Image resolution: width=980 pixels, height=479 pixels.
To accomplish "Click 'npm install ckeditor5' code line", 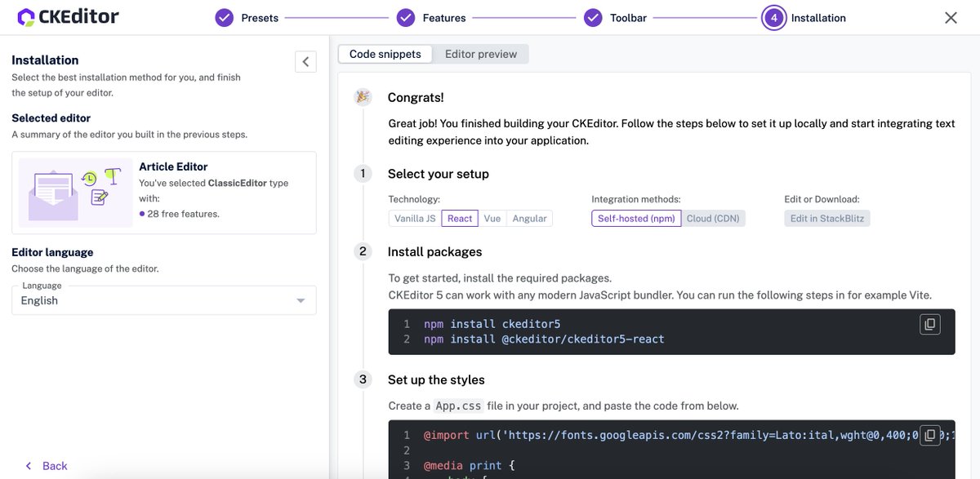I will click(x=492, y=324).
